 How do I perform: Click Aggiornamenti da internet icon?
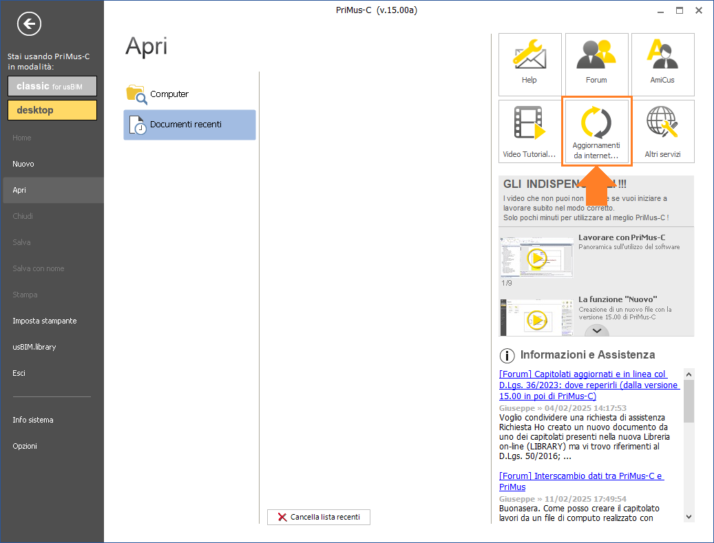pyautogui.click(x=596, y=124)
